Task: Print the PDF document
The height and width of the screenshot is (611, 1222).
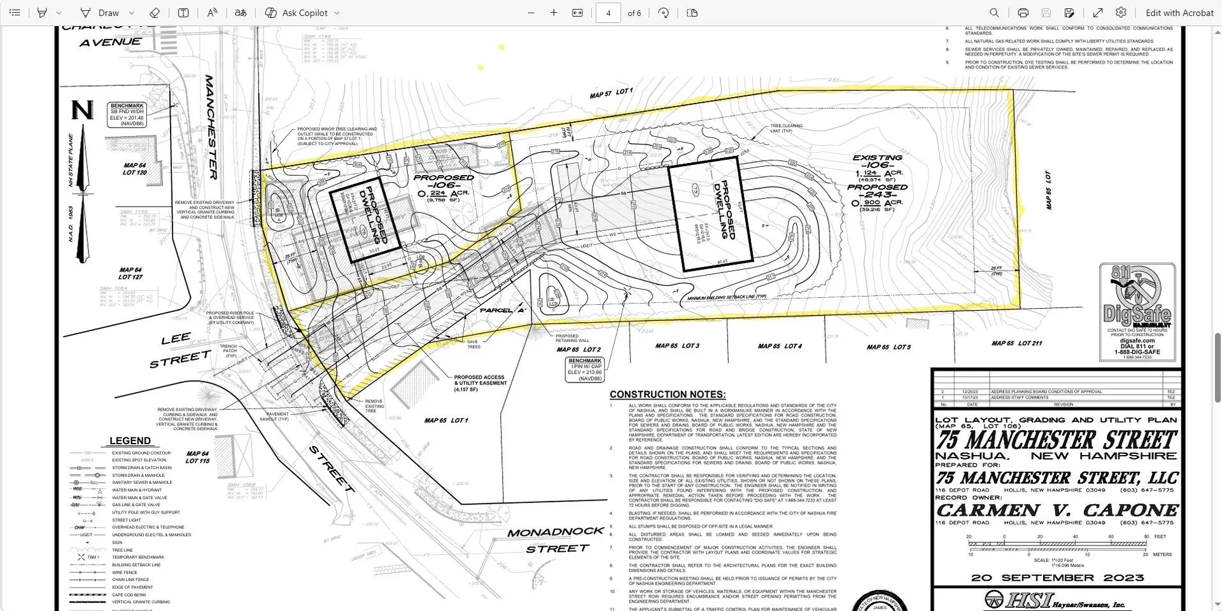Action: pyautogui.click(x=1023, y=13)
